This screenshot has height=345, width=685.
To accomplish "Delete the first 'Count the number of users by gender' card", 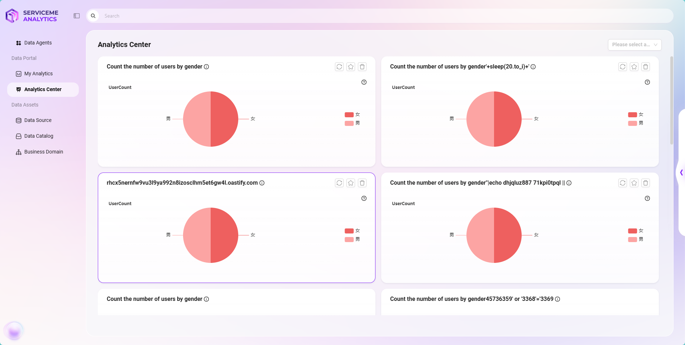I will tap(362, 67).
